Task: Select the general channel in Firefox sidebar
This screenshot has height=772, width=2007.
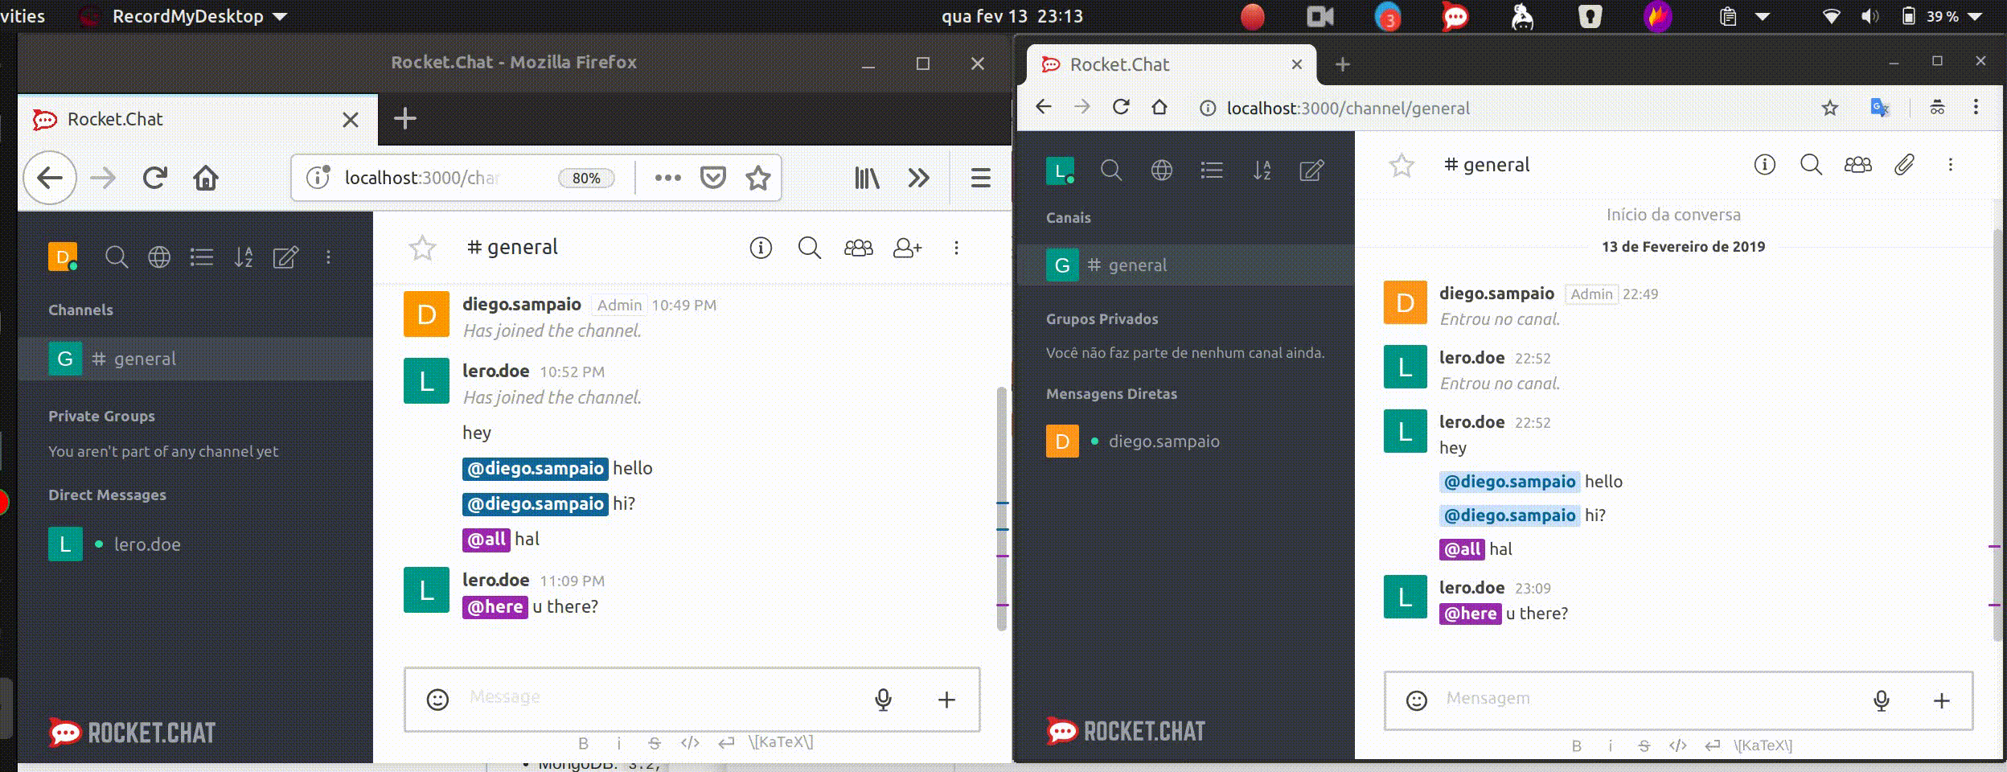Action: point(195,359)
